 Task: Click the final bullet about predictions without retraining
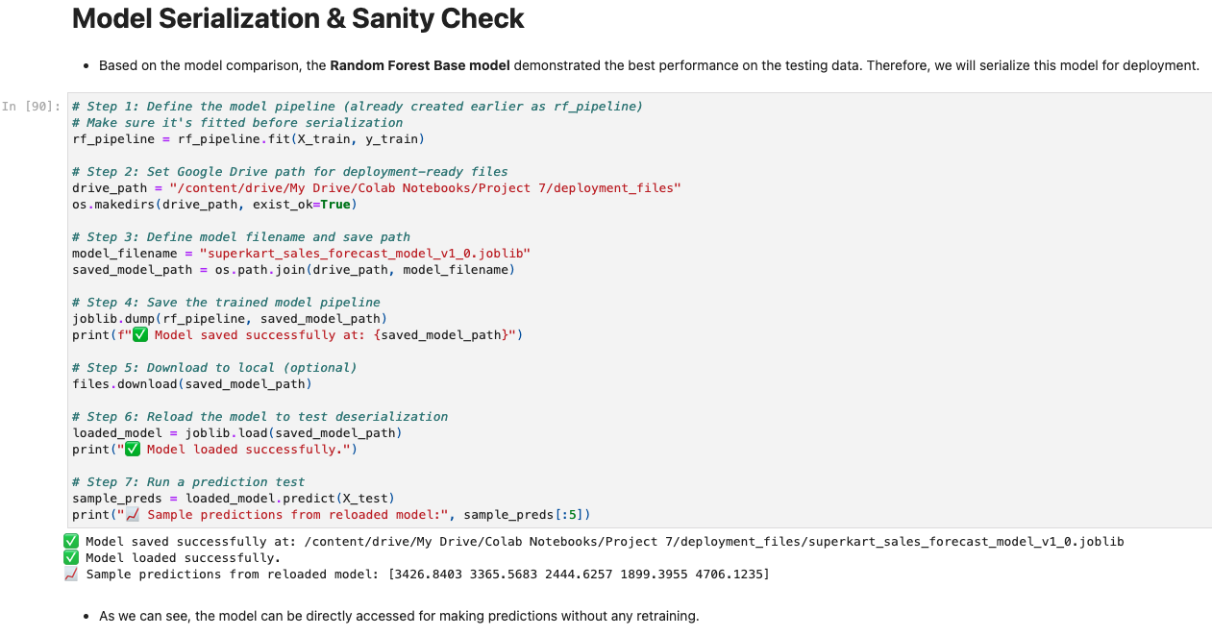pyautogui.click(x=399, y=615)
